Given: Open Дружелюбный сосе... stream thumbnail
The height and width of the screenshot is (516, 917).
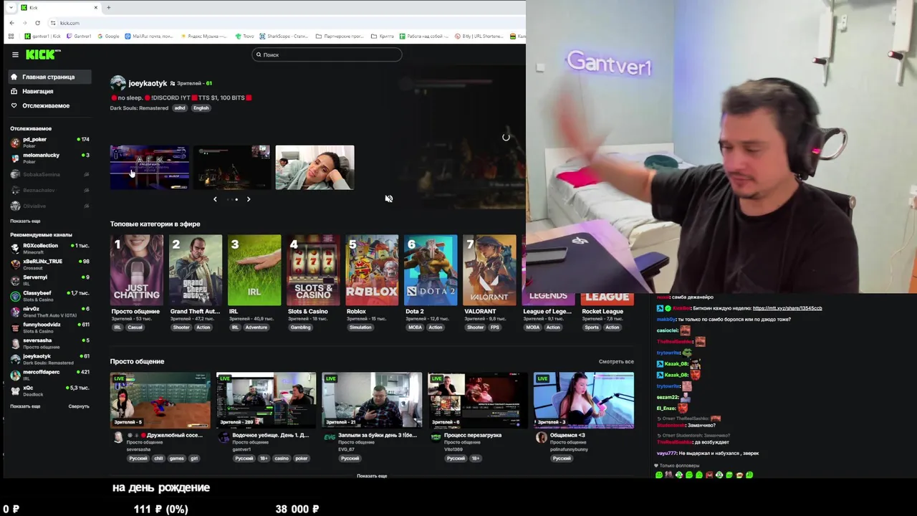Looking at the screenshot, I should 160,400.
